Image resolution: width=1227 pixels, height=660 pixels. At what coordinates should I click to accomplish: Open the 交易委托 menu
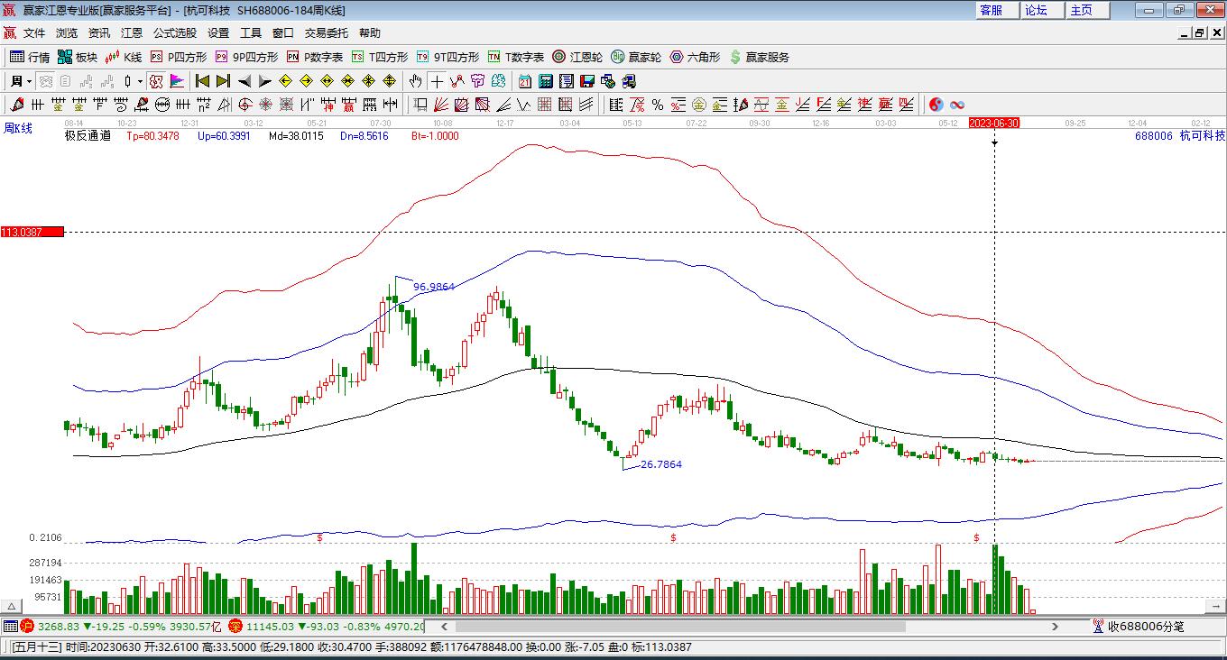point(327,32)
